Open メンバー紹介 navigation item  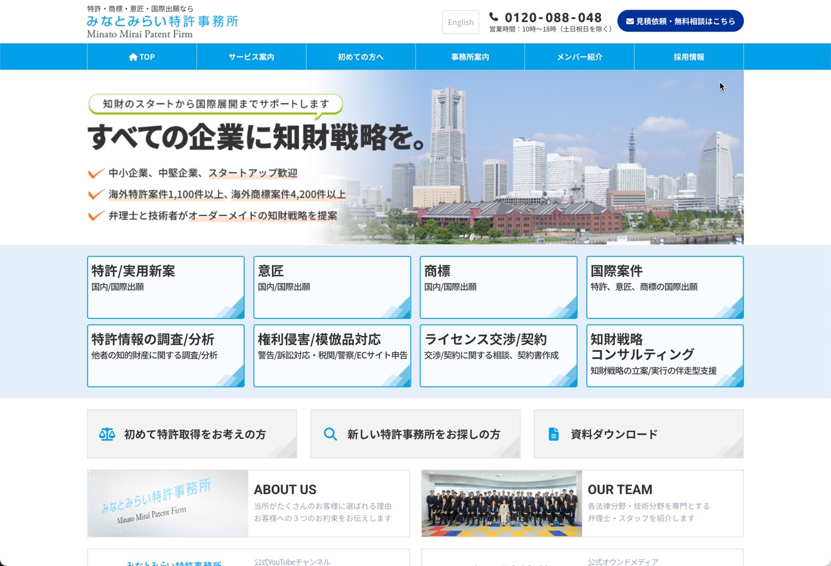tap(579, 57)
